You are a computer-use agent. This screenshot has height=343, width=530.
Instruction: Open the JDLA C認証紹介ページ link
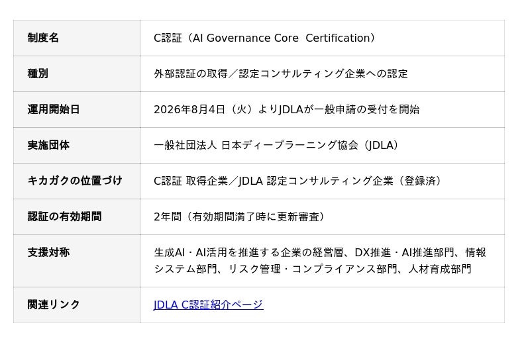coord(208,305)
